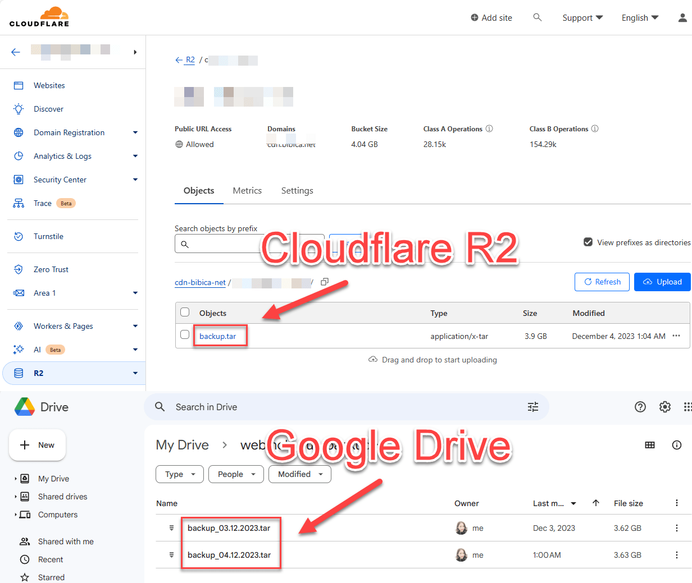Open the three-dot menu for backup.tar
692x583 pixels.
coord(676,336)
